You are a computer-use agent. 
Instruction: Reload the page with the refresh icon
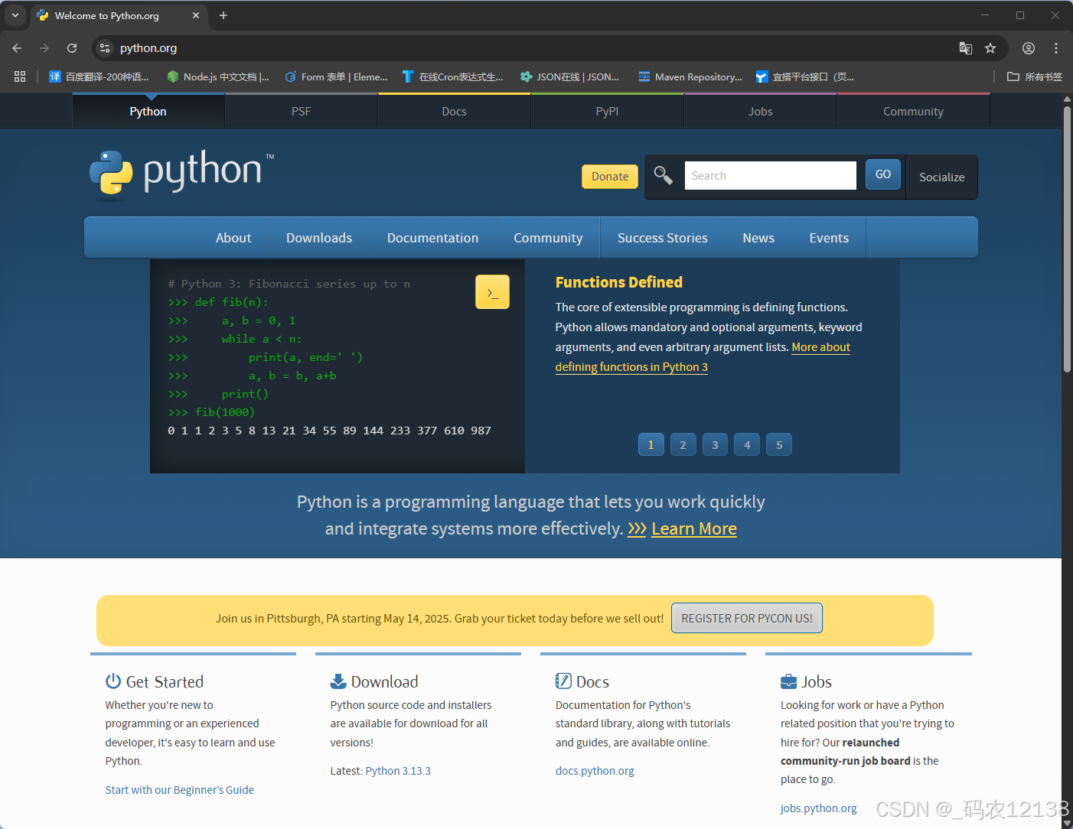click(x=72, y=48)
